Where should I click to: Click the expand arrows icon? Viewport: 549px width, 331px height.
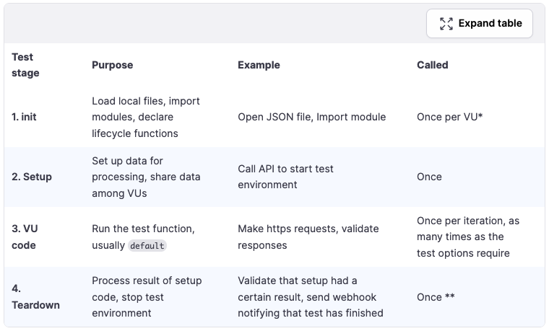pyautogui.click(x=446, y=24)
